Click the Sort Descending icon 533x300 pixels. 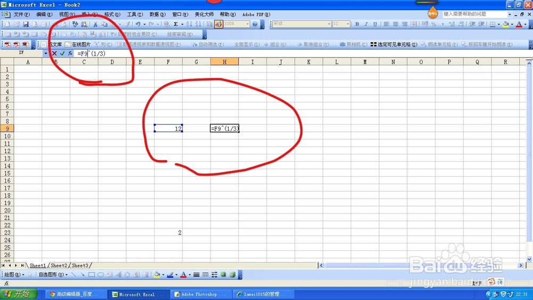click(198, 24)
